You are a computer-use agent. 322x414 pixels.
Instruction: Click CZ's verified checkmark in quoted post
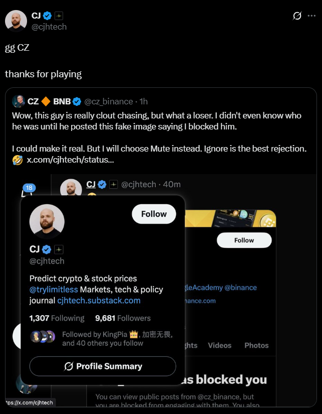pyautogui.click(x=77, y=102)
